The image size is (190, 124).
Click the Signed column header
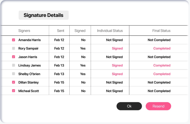coord(80,31)
